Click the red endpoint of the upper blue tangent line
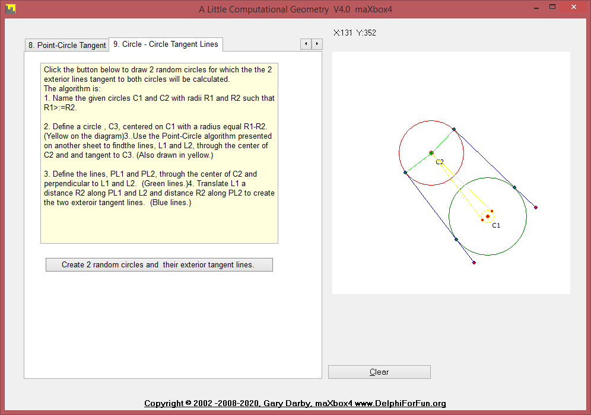The width and height of the screenshot is (591, 415). tap(536, 207)
